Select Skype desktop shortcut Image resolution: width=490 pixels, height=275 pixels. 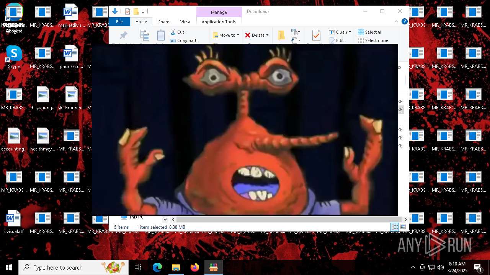pos(14,57)
